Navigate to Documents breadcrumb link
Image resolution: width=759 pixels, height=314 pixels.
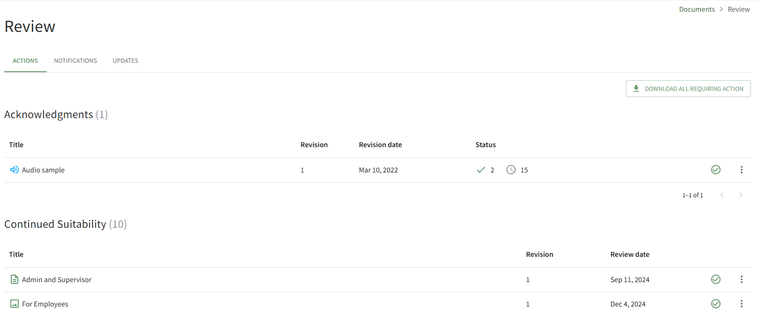(697, 9)
